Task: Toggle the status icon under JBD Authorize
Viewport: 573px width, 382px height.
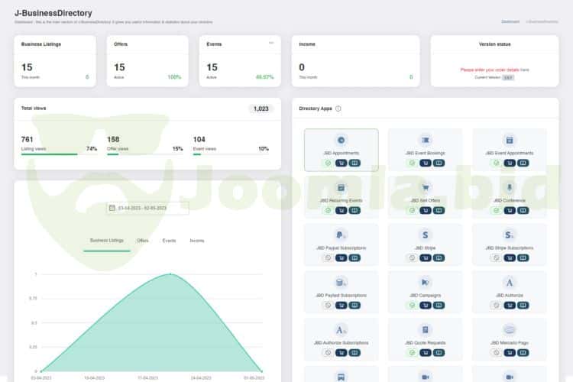Action: (x=495, y=305)
